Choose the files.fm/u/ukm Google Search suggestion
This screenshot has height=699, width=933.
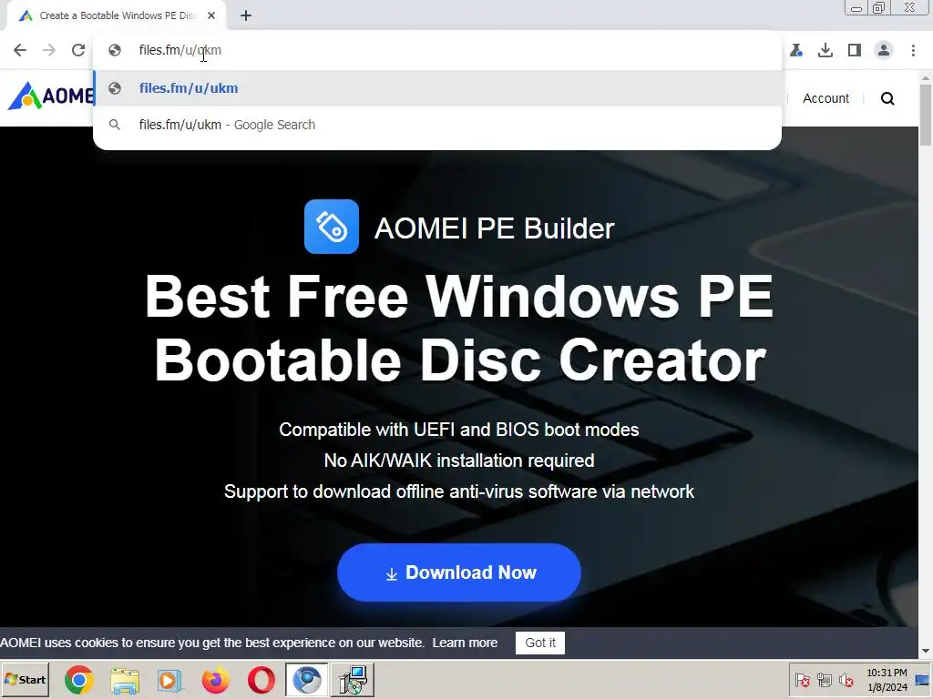click(436, 125)
